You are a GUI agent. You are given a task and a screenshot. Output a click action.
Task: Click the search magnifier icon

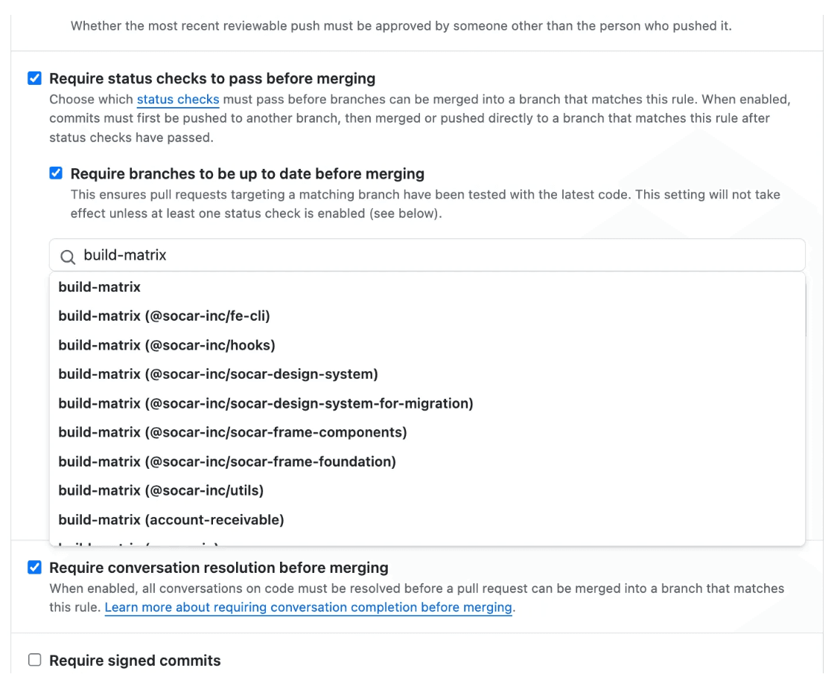coord(68,257)
